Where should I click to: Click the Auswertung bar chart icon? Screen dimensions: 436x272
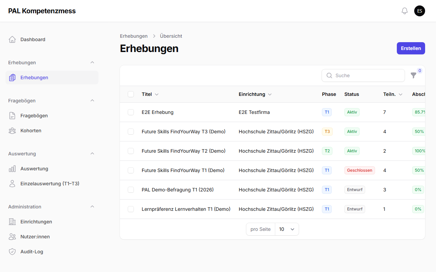pyautogui.click(x=12, y=169)
